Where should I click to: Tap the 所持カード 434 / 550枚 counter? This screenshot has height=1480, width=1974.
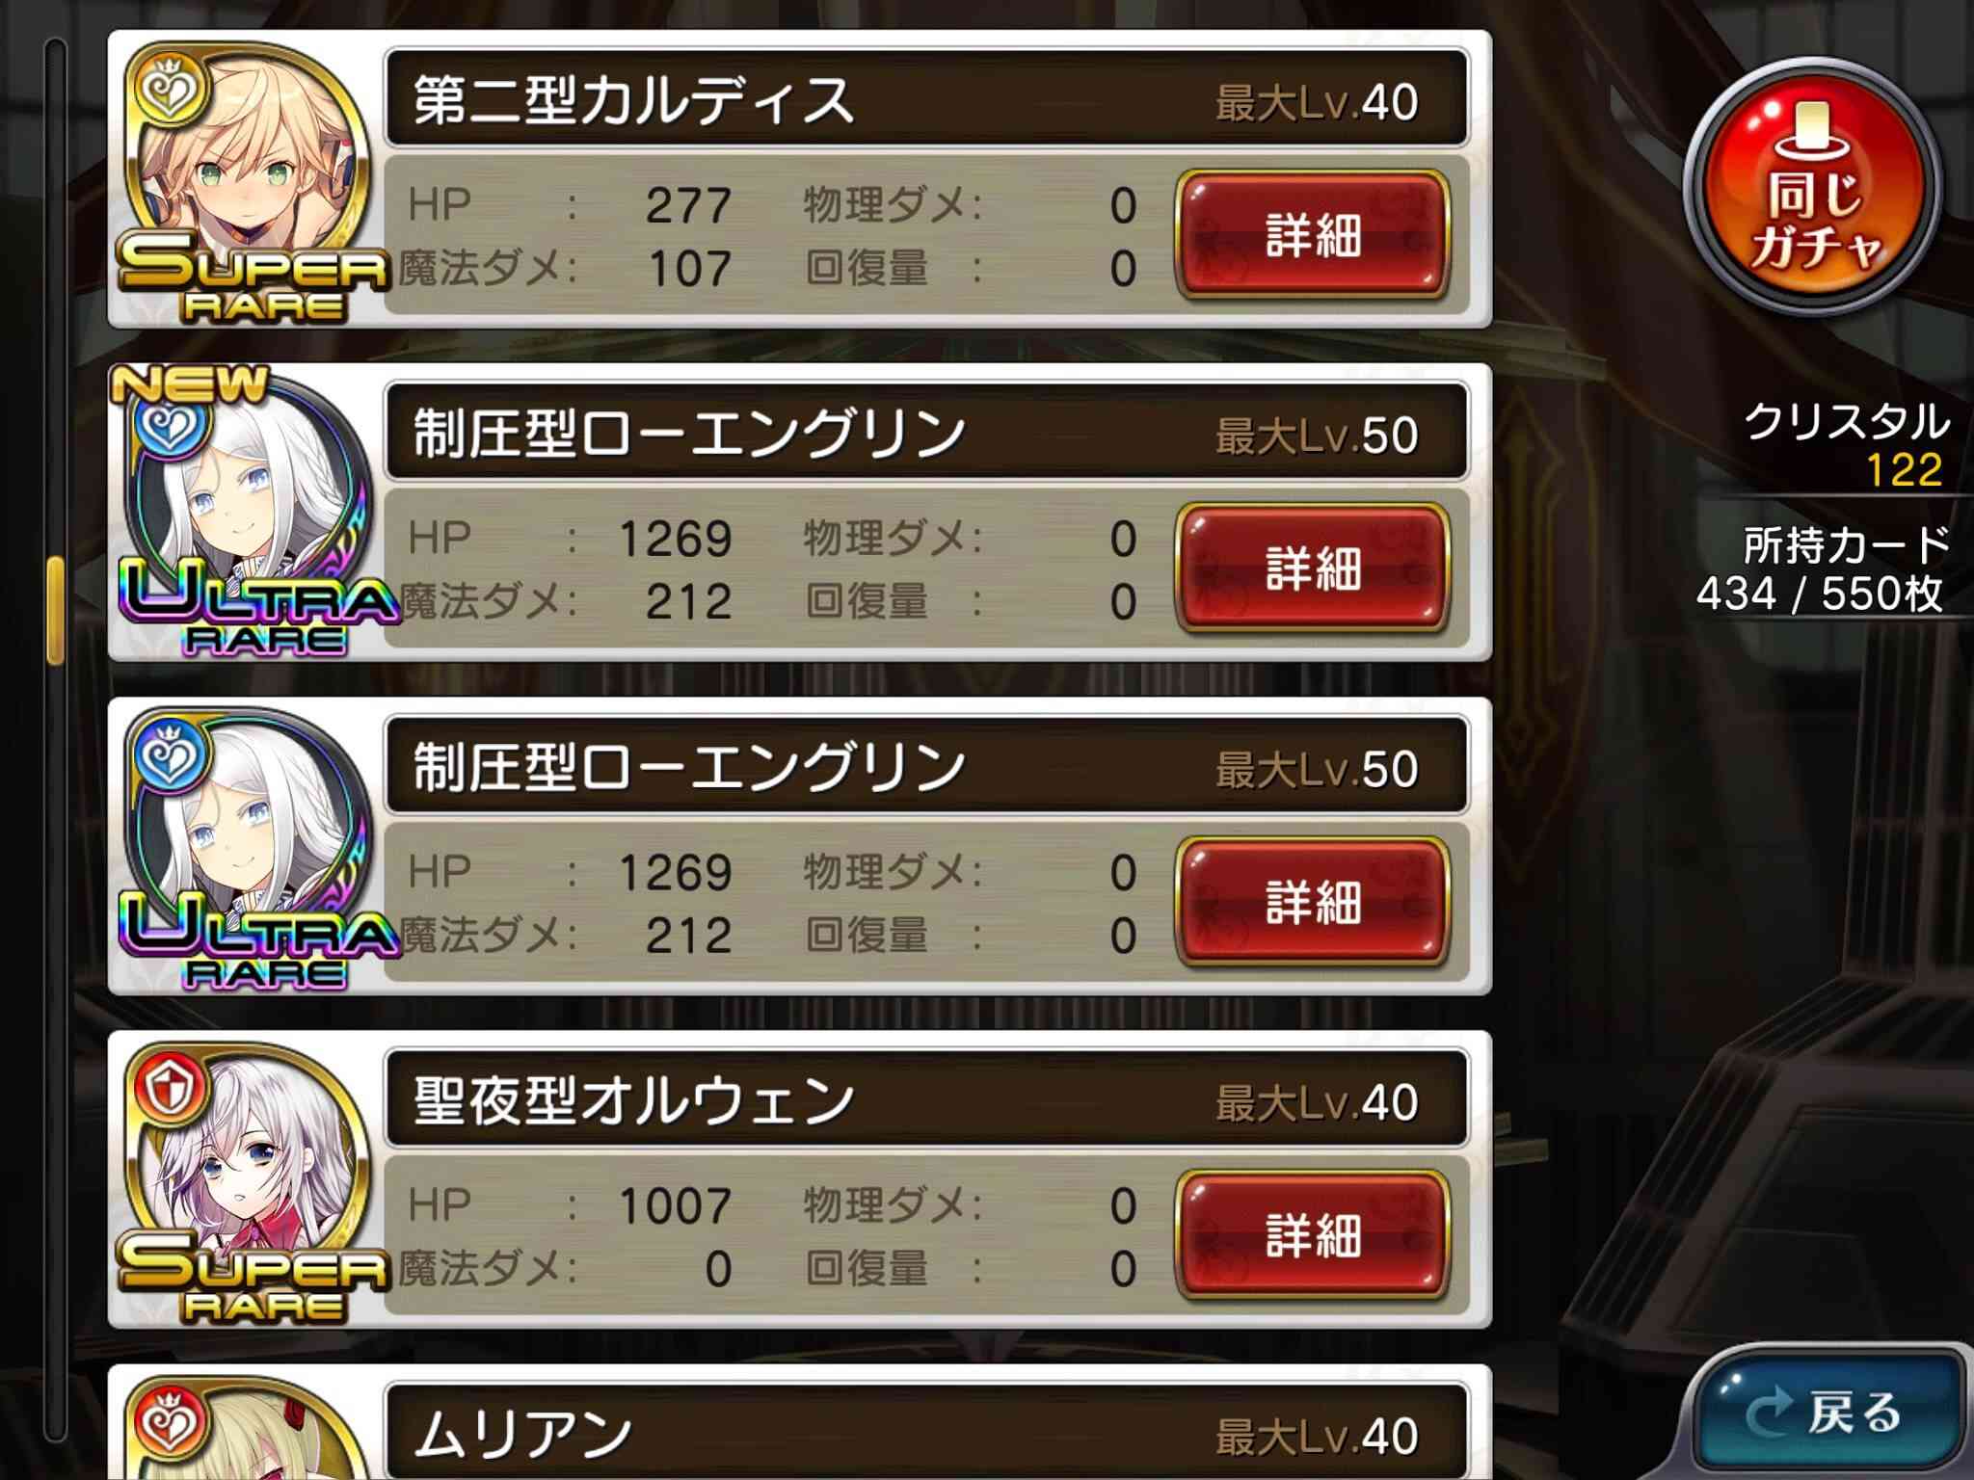tap(1822, 568)
